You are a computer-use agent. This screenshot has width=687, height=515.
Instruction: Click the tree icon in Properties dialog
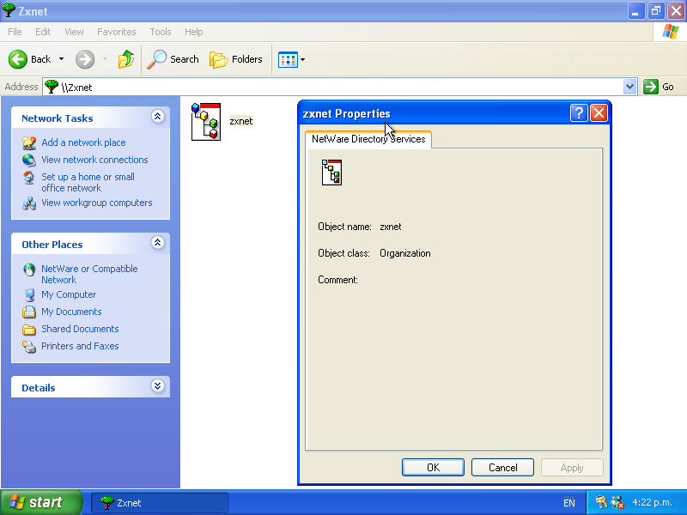pos(331,173)
